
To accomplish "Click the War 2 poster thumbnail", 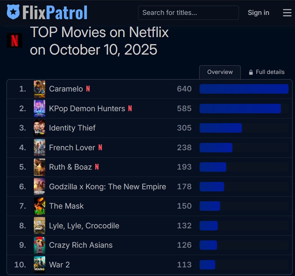I will 39,264.
